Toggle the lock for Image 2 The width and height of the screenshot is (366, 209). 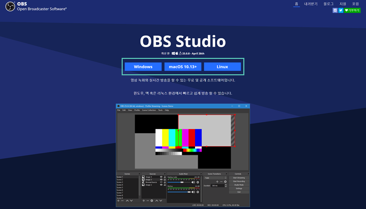pos(165,185)
